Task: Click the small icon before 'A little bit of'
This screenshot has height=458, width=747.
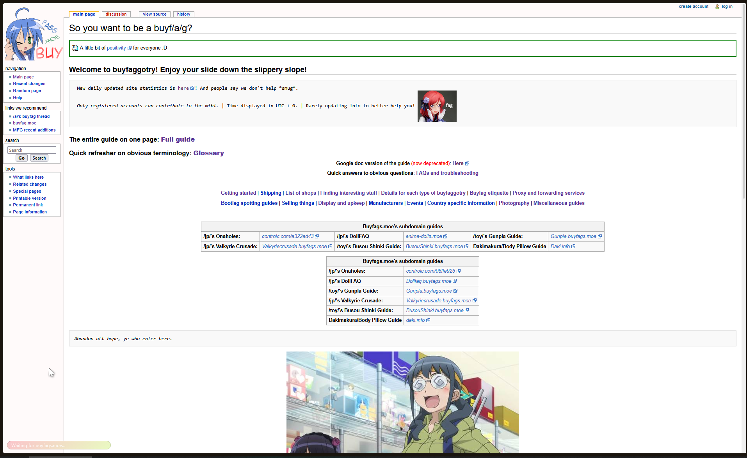Action: (x=75, y=48)
